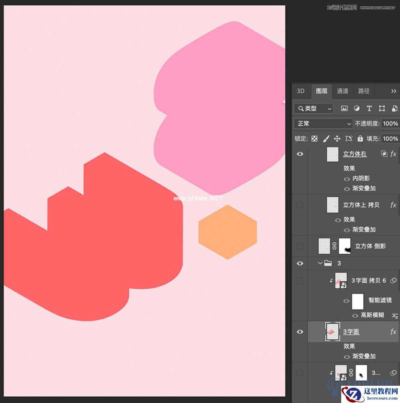
Task: Click the orange hexagon on canvas
Action: [x=228, y=232]
